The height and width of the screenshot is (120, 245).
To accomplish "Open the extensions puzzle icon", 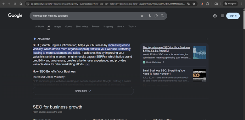I will [x=208, y=4].
